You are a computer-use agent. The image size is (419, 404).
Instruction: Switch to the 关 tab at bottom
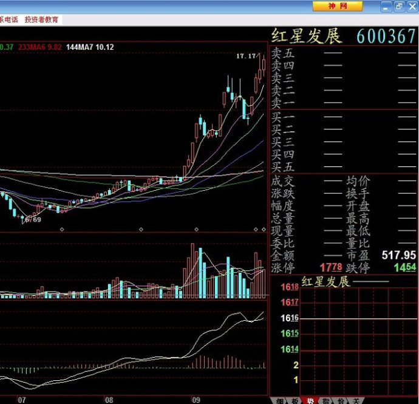click(356, 400)
